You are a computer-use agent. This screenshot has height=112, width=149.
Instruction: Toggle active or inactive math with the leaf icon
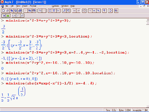(8, 16)
